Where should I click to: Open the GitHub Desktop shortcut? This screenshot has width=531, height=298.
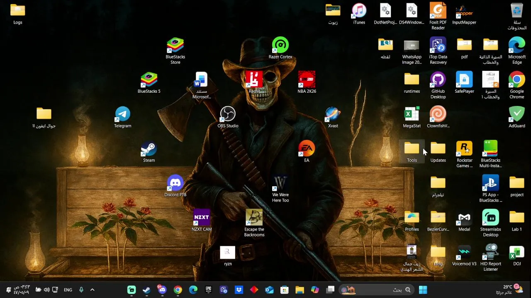point(438,86)
